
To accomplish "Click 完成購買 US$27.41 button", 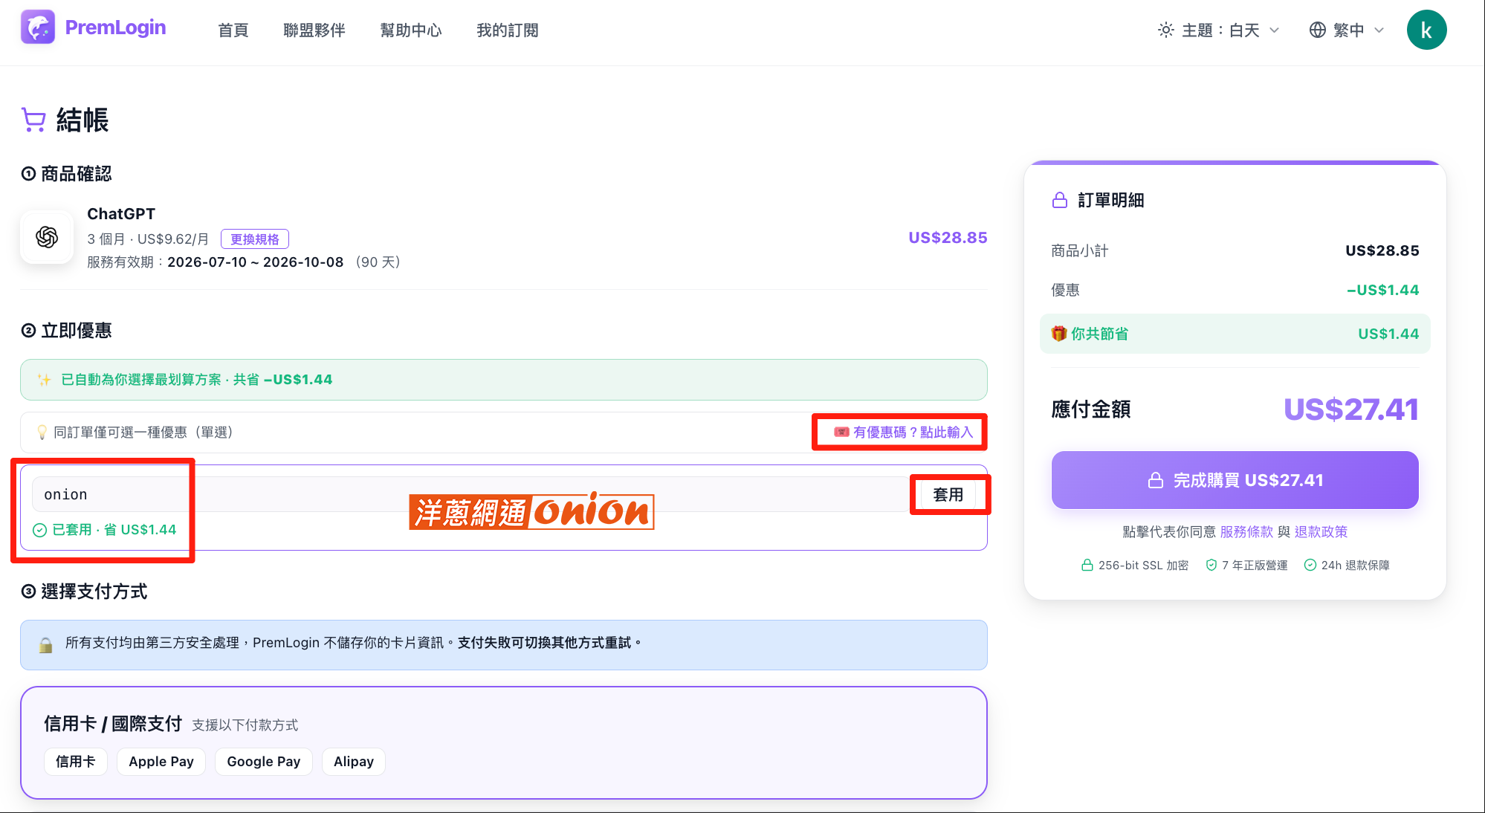I will (x=1235, y=480).
